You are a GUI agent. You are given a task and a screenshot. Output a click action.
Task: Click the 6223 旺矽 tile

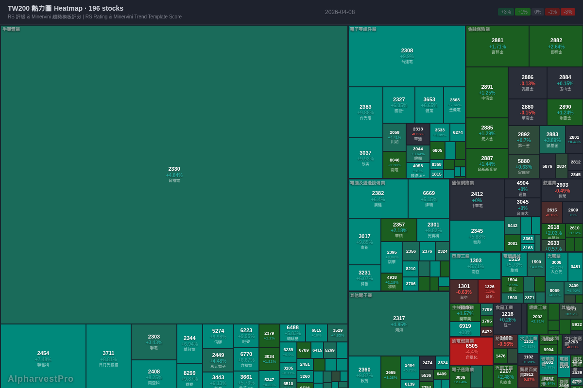click(x=246, y=336)
